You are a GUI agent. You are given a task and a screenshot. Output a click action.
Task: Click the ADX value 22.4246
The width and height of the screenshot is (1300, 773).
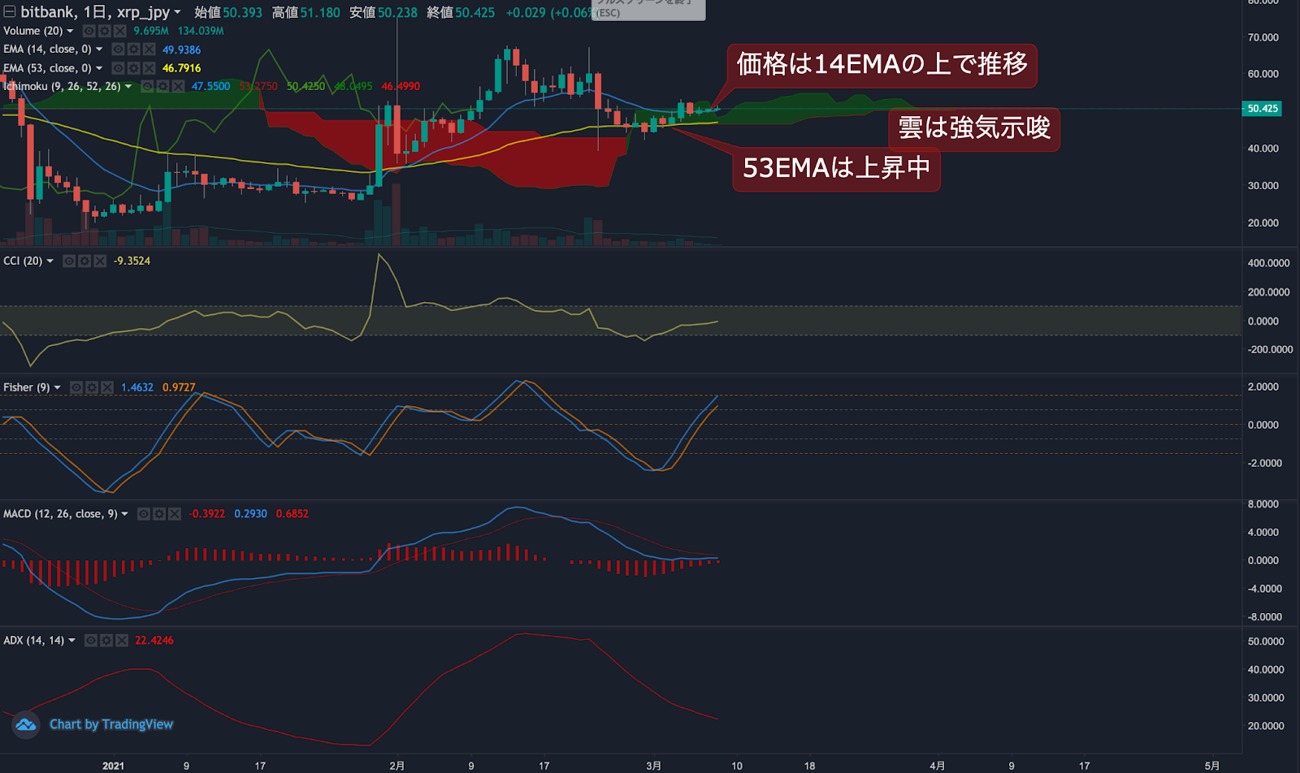[x=154, y=641]
